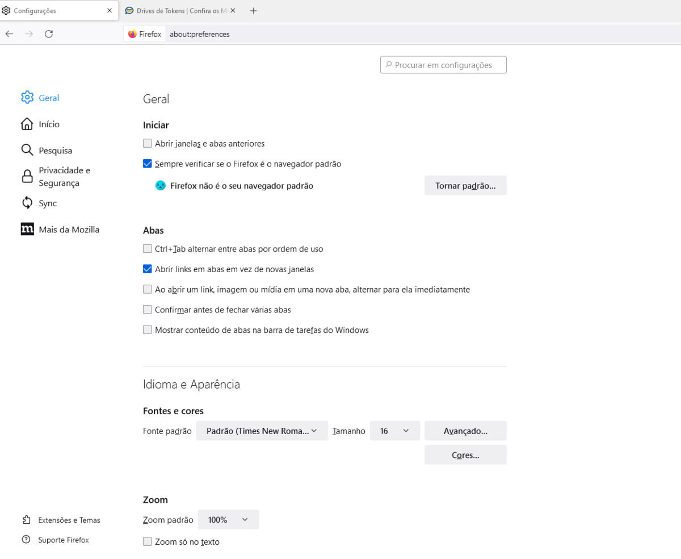Viewport: 681px width, 559px height.
Task: Click the Extensões e Temas puzzle icon
Action: pos(27,520)
